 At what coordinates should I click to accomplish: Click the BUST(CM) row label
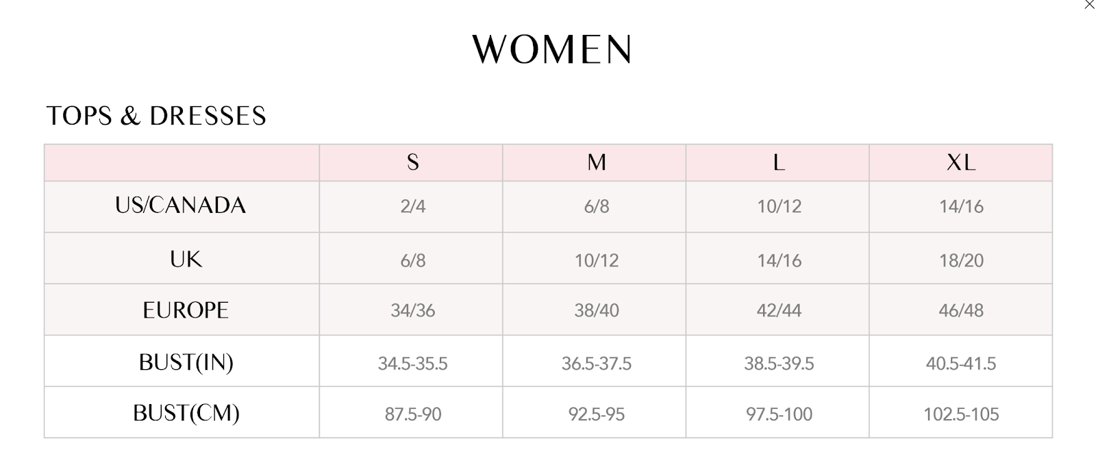[186, 413]
